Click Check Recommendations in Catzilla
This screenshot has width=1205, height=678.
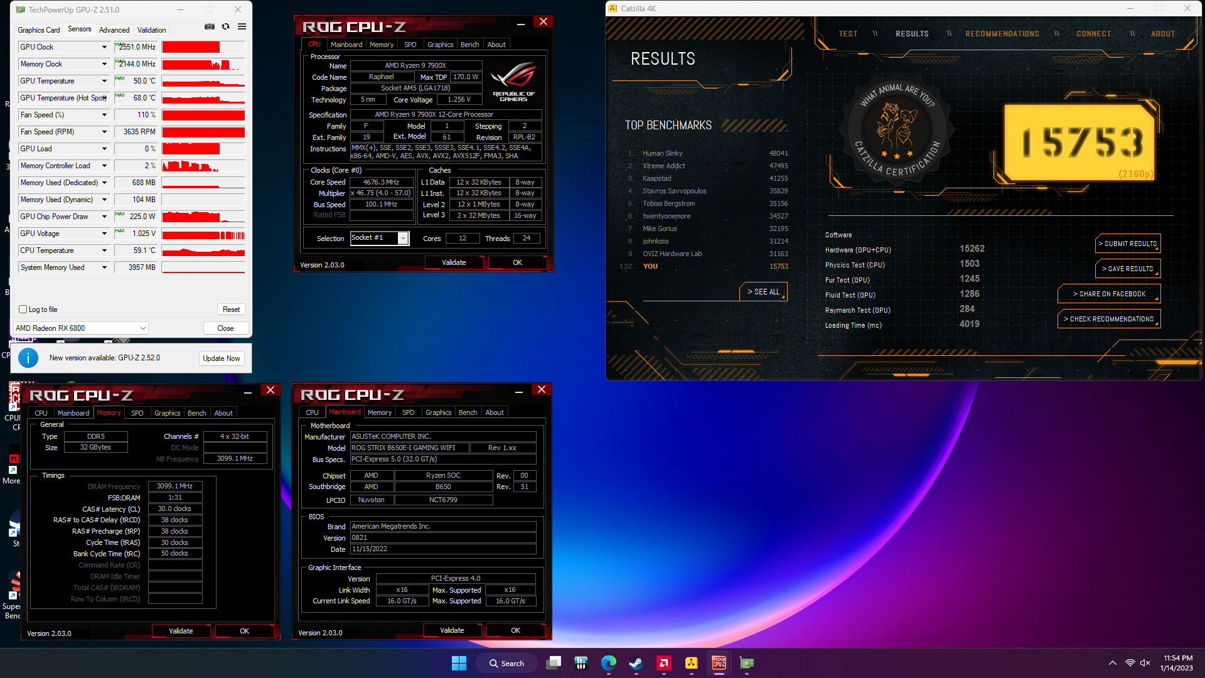[x=1109, y=319]
